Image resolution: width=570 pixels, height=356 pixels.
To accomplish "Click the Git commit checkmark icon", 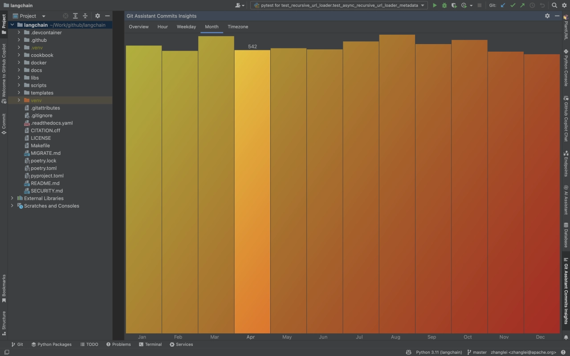I will (513, 5).
